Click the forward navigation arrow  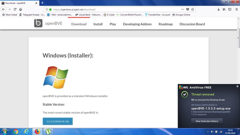click(x=9, y=9)
